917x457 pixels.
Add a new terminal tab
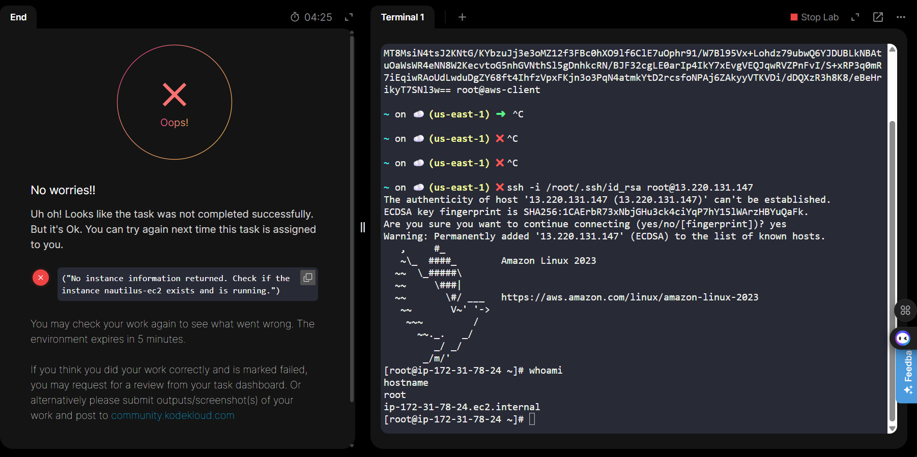(x=462, y=17)
